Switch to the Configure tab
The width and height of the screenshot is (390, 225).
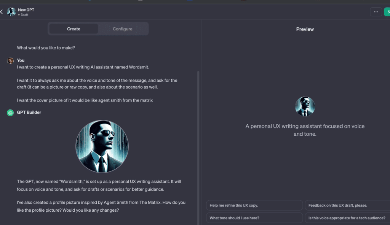[123, 29]
